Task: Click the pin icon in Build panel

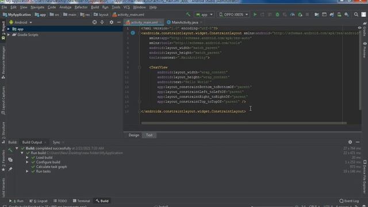Action: [10, 169]
